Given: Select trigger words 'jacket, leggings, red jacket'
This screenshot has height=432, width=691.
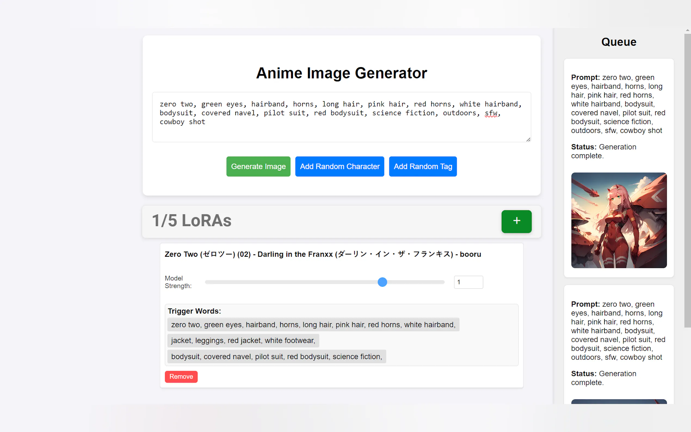Looking at the screenshot, I should click(x=243, y=340).
